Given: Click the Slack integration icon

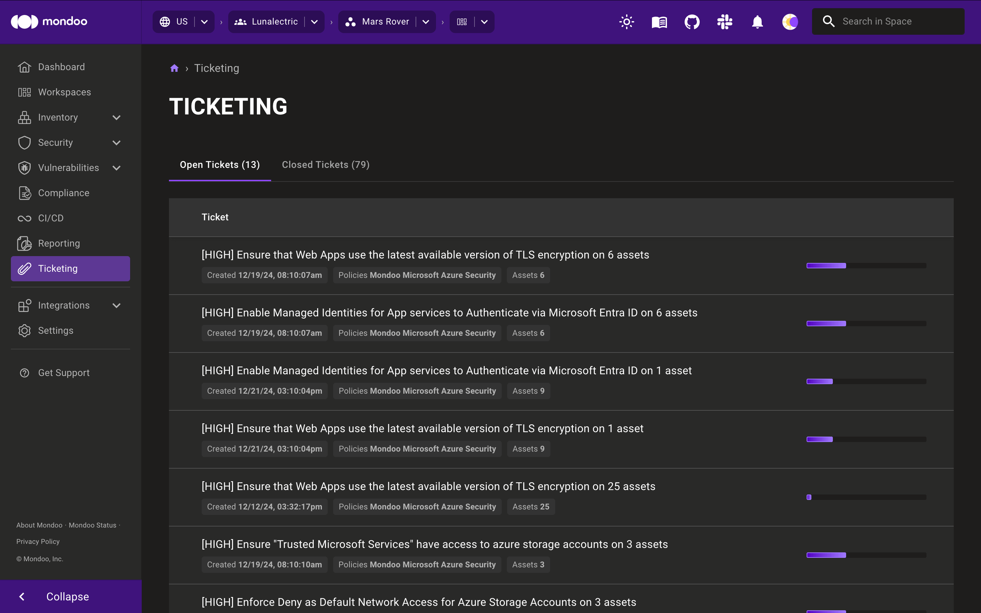Looking at the screenshot, I should [725, 21].
